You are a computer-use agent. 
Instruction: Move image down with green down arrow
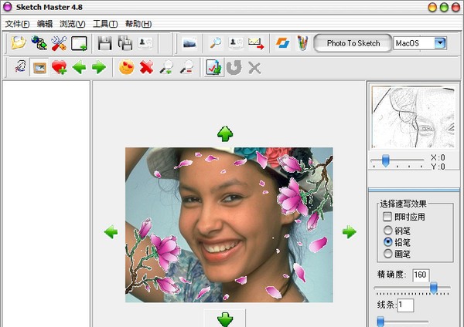(x=225, y=319)
